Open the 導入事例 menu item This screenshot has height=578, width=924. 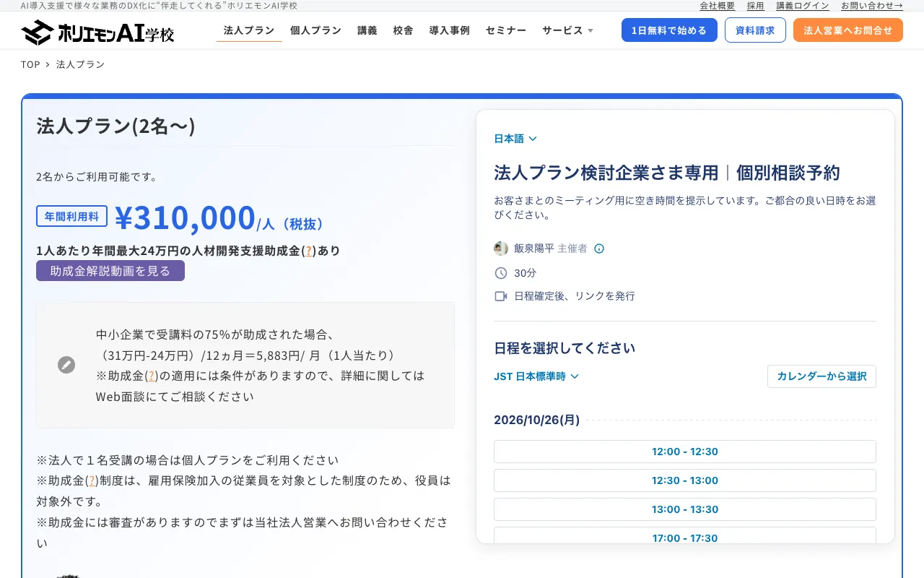coord(450,30)
